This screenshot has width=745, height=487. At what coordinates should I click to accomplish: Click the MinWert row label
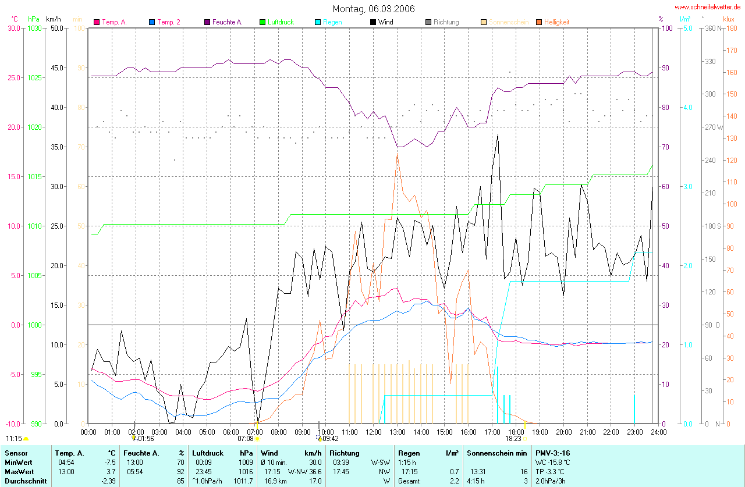tap(19, 463)
